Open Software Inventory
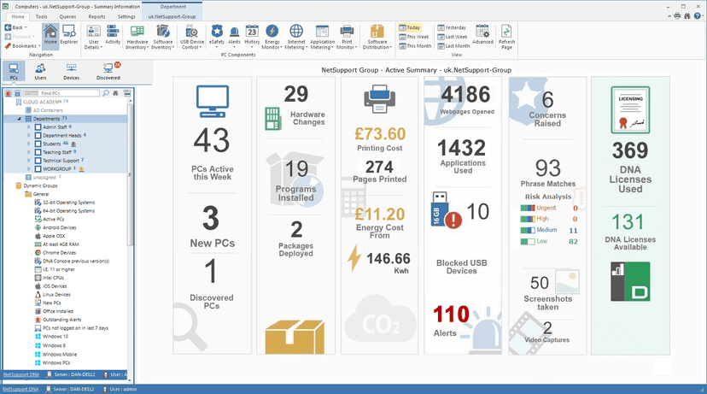The height and width of the screenshot is (394, 707). pos(162,37)
